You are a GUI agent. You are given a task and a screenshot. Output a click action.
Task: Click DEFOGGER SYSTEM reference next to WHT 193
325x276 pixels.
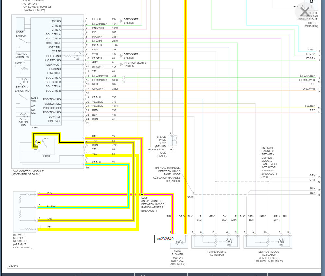(131, 56)
